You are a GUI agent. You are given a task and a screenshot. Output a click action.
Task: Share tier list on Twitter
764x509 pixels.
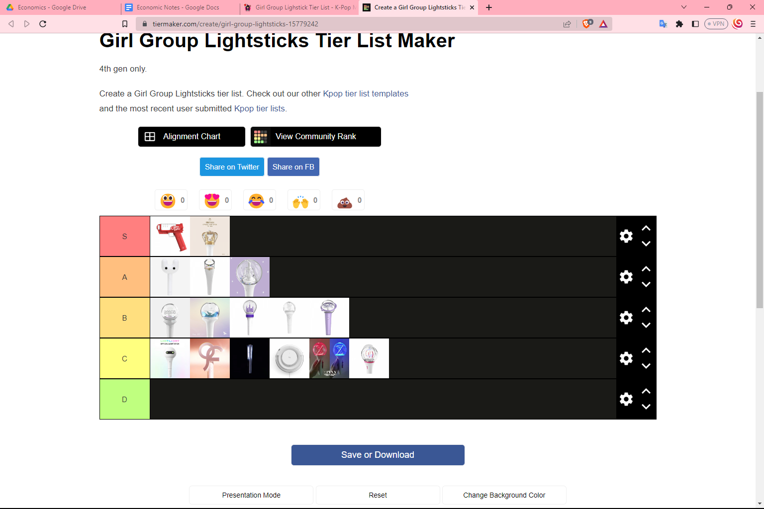232,167
